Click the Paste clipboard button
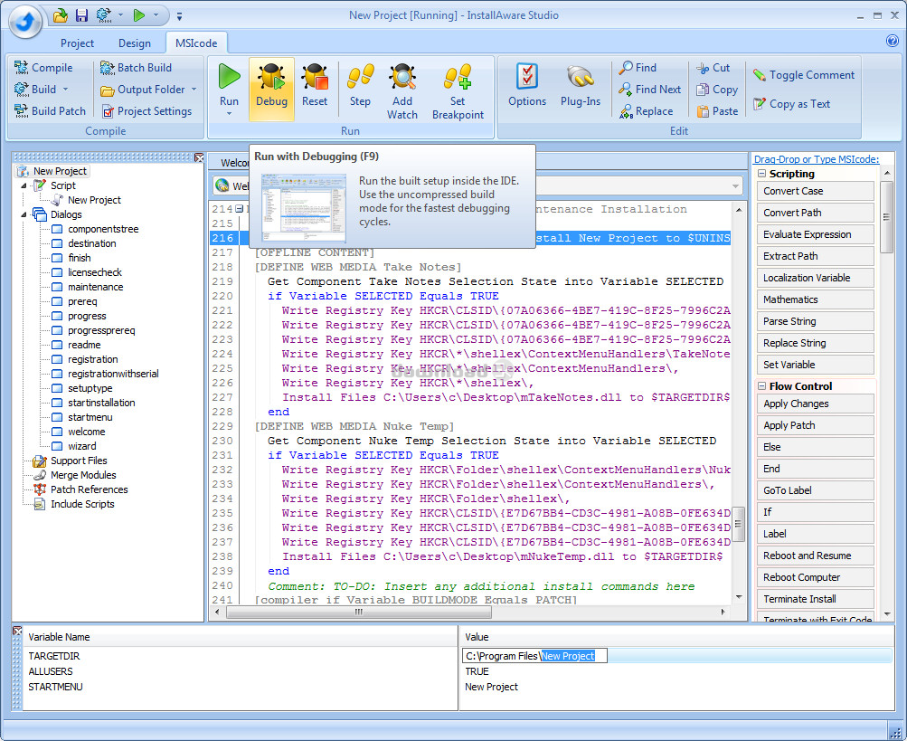907x741 pixels. coord(717,110)
